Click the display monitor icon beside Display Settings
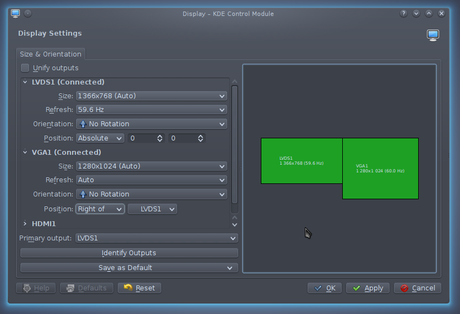 point(433,35)
